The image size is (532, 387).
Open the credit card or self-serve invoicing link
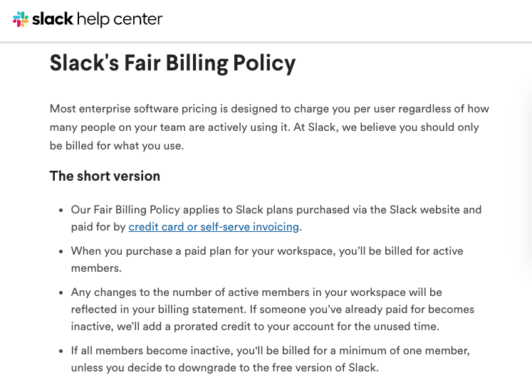(x=214, y=227)
